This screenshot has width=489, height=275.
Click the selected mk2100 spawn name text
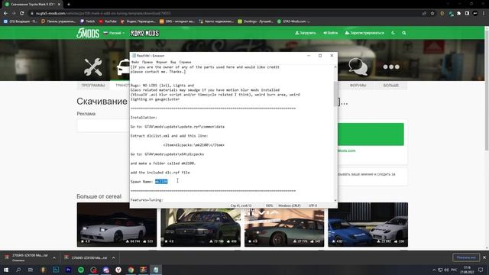click(161, 182)
